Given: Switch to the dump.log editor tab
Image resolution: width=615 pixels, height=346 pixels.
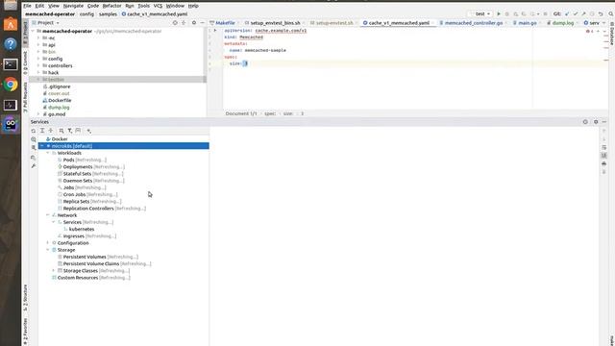Looking at the screenshot, I should (x=563, y=23).
